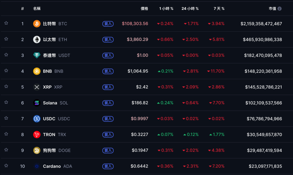Click the Solana logo icon

37,103
